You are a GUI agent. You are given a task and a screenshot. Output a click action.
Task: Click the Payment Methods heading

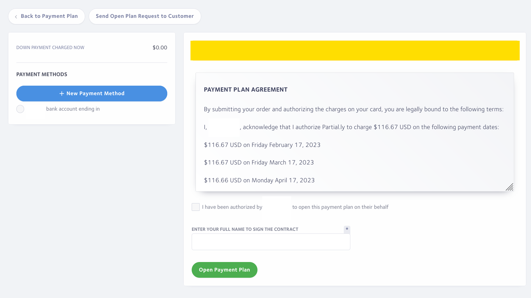tap(42, 74)
